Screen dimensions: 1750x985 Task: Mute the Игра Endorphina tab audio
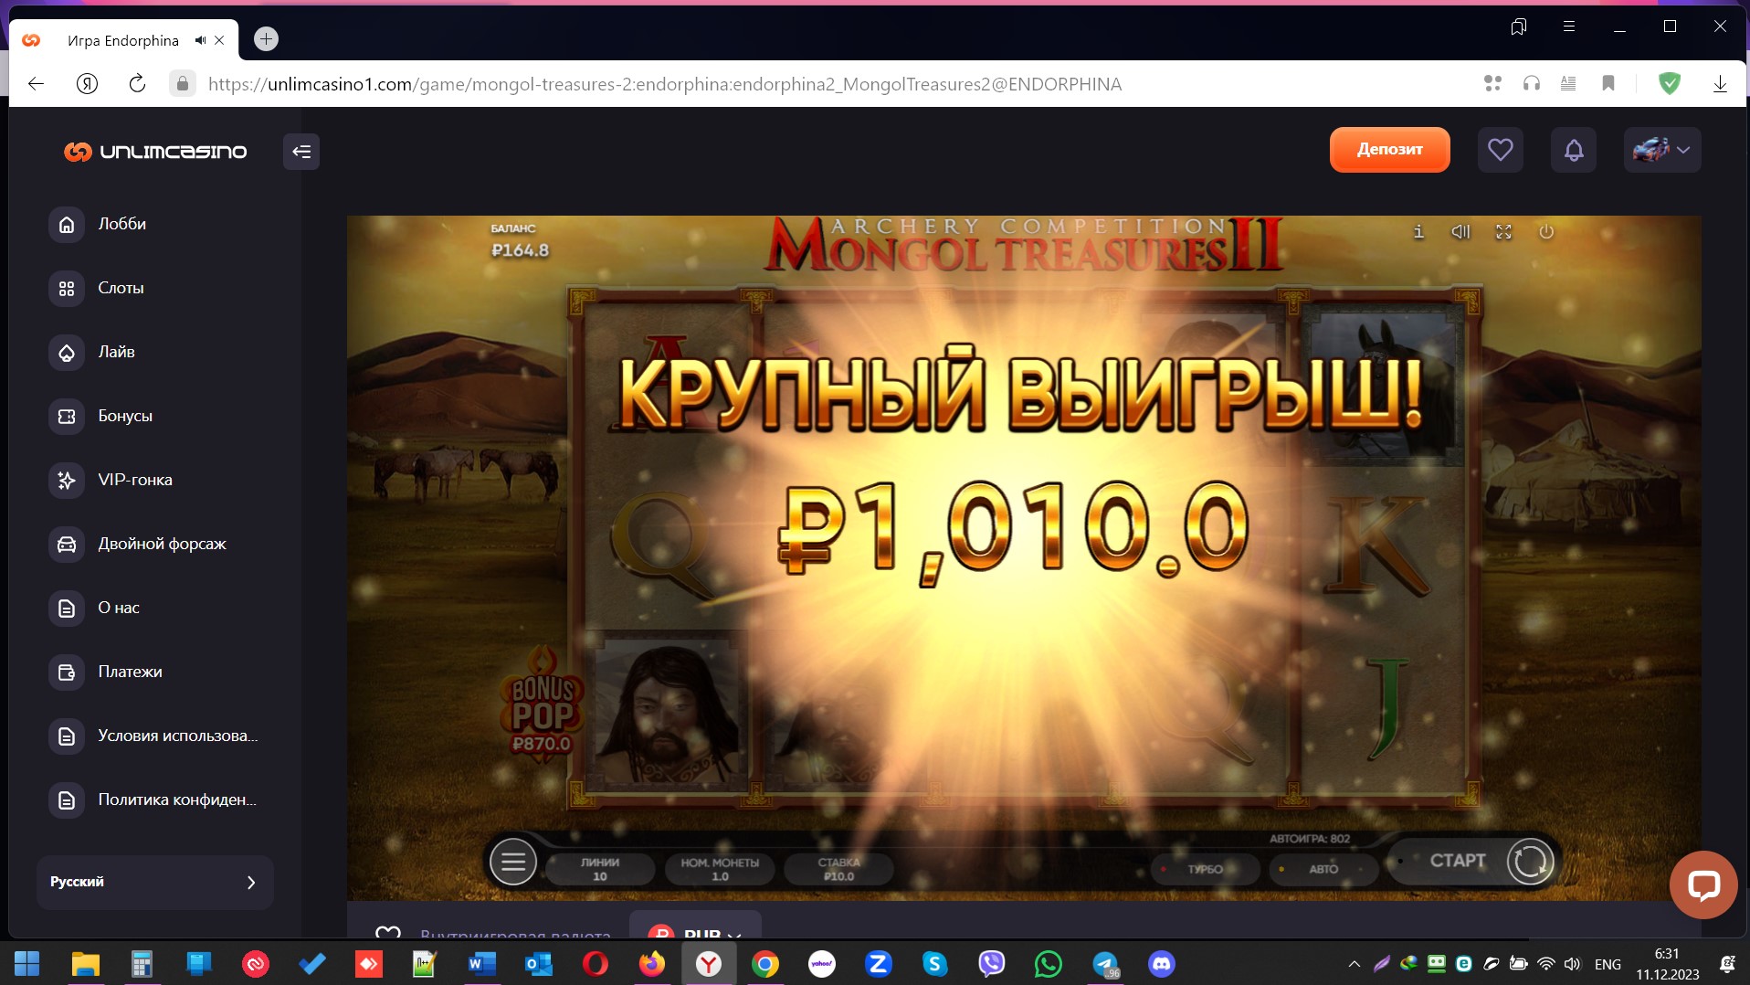(200, 40)
